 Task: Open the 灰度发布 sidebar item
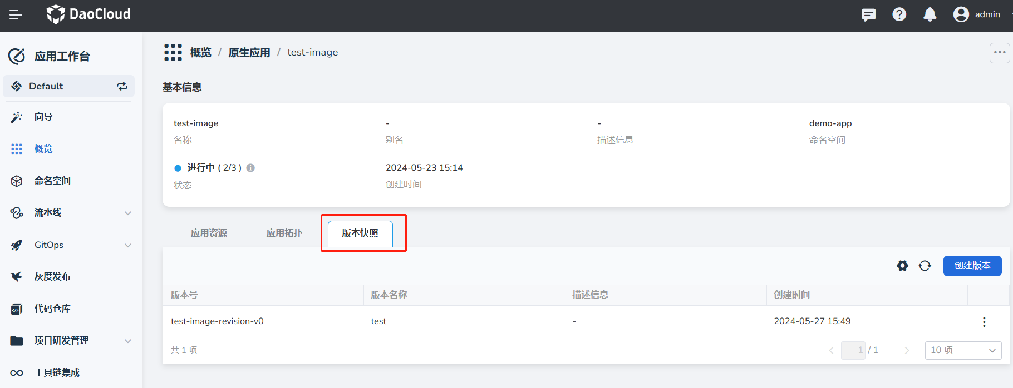tap(52, 277)
